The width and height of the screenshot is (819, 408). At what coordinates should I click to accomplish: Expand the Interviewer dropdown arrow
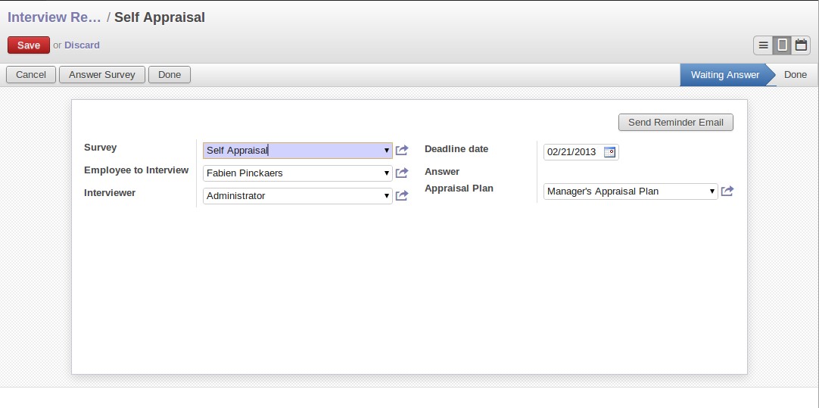click(x=387, y=196)
